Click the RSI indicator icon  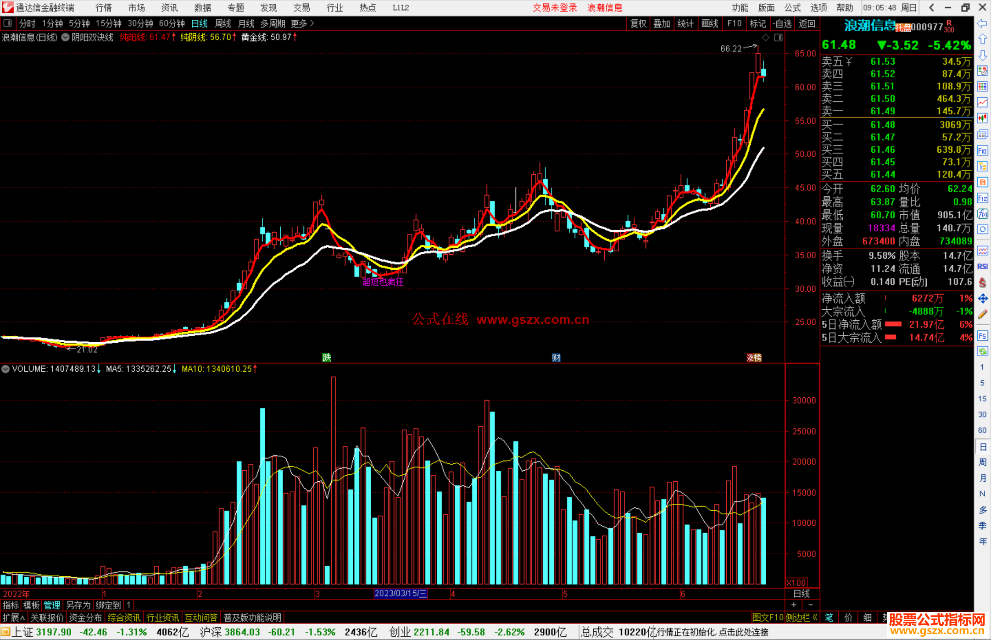tap(982, 267)
